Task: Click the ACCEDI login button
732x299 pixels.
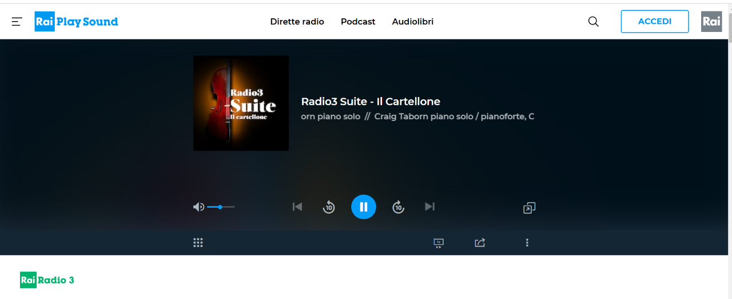Action: [654, 22]
